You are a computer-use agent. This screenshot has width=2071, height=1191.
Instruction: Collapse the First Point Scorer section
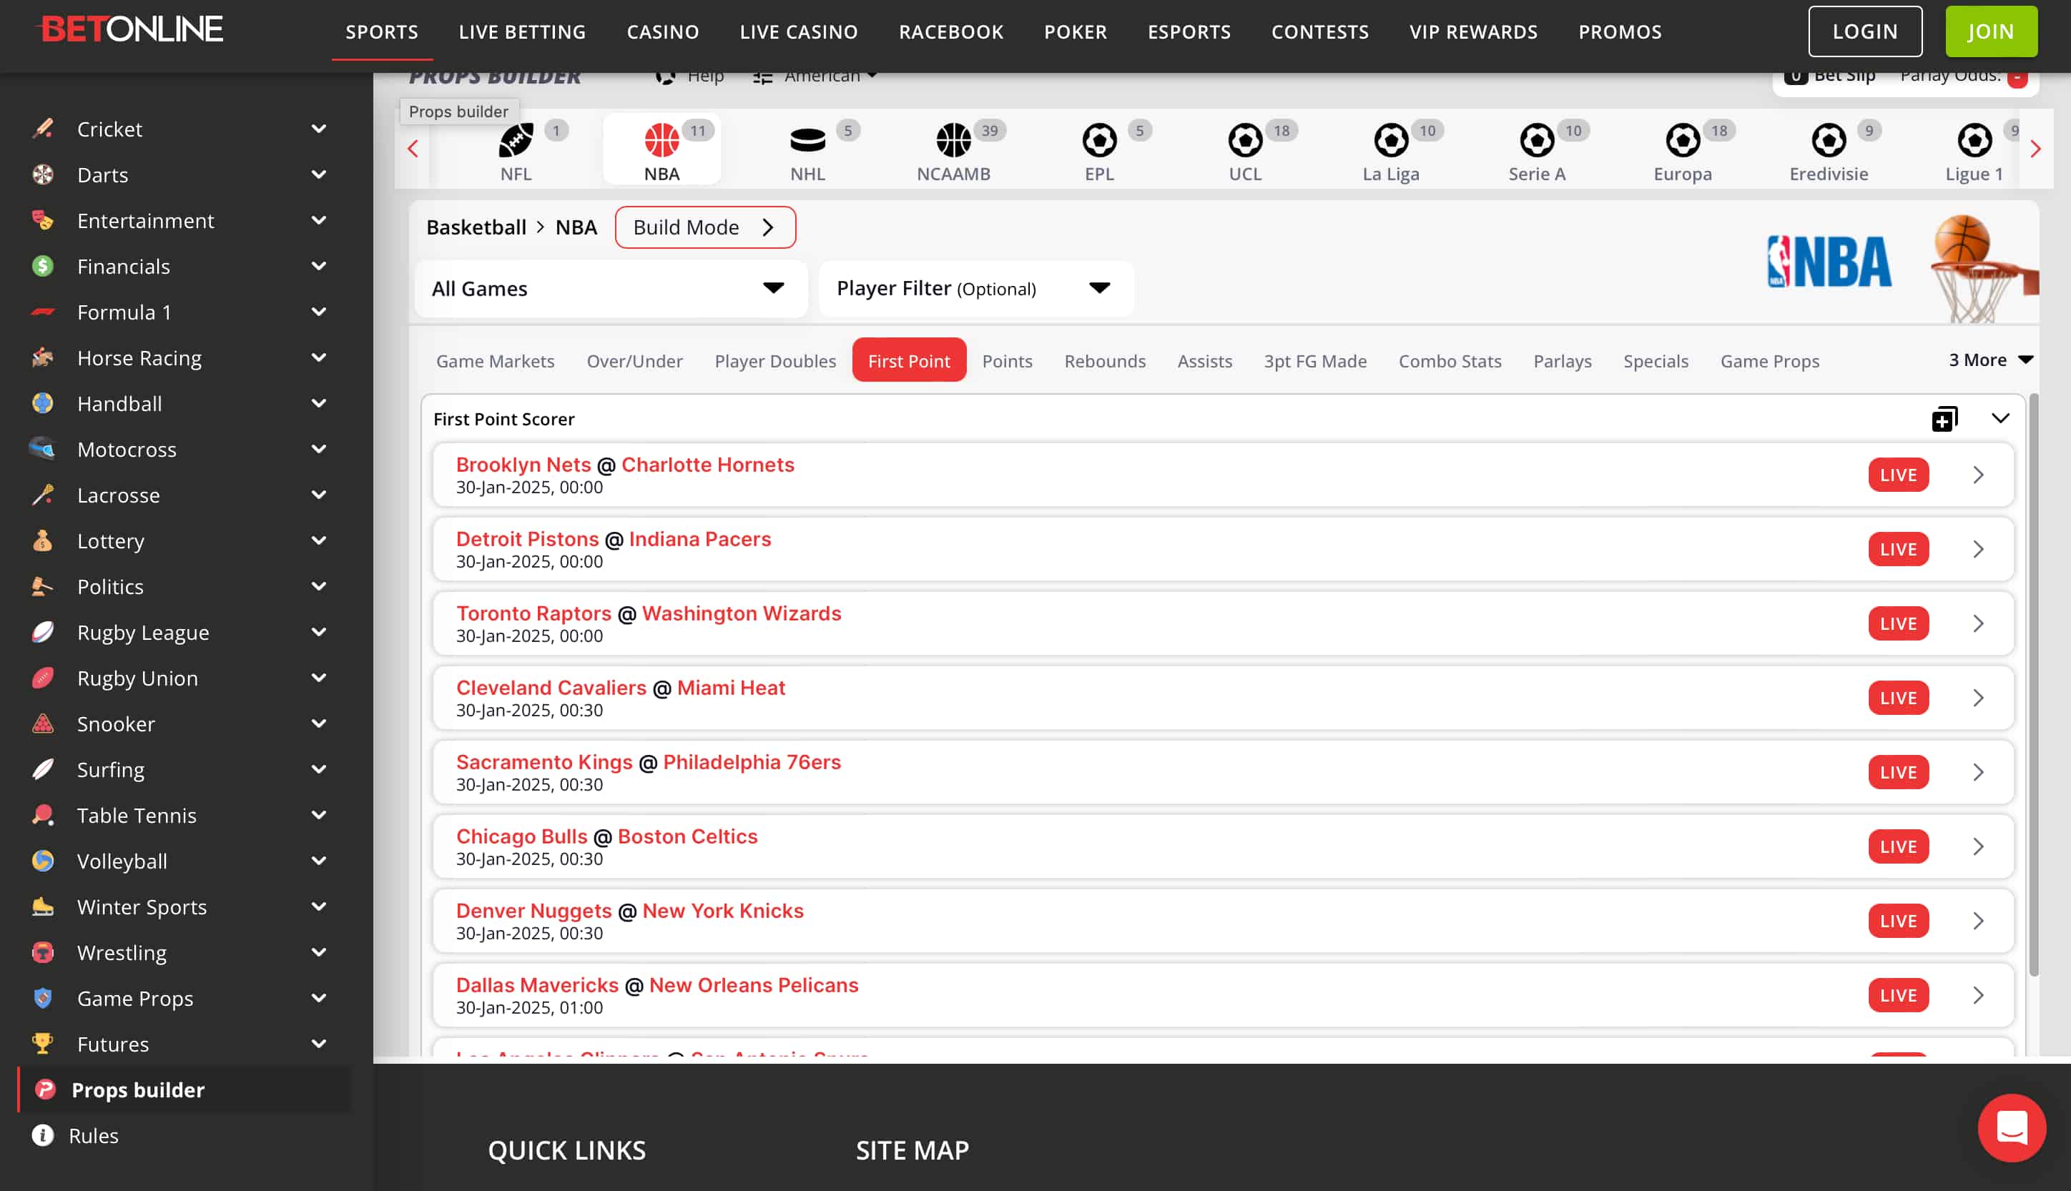[x=1999, y=419]
